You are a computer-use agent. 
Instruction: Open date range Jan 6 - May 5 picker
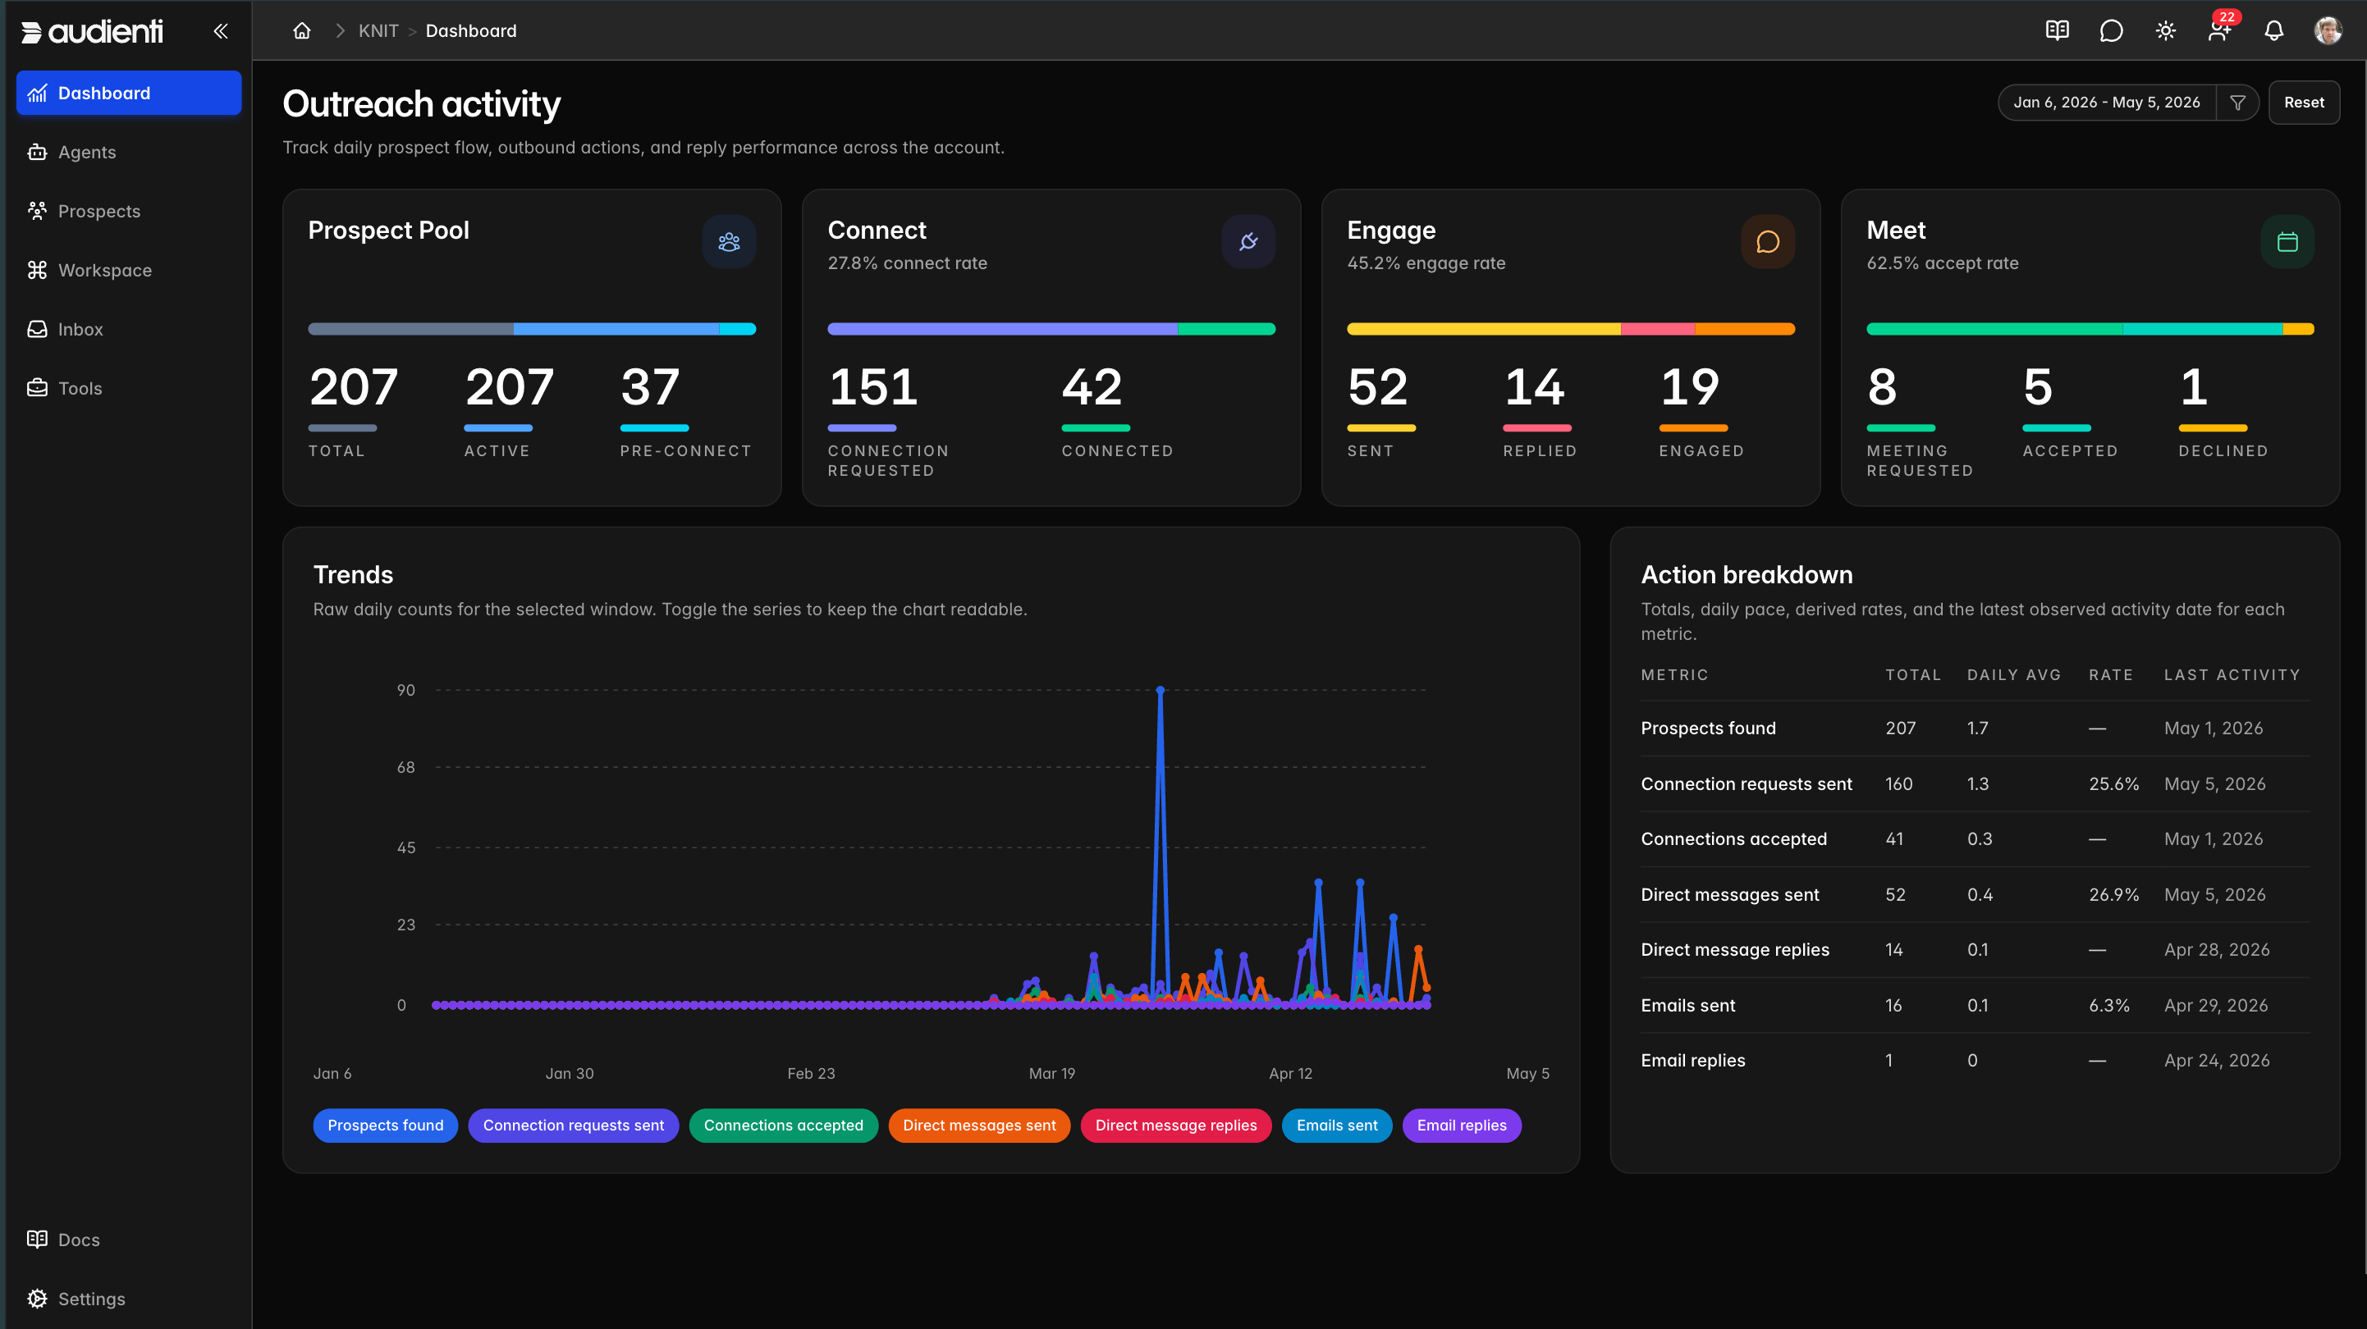coord(2106,103)
